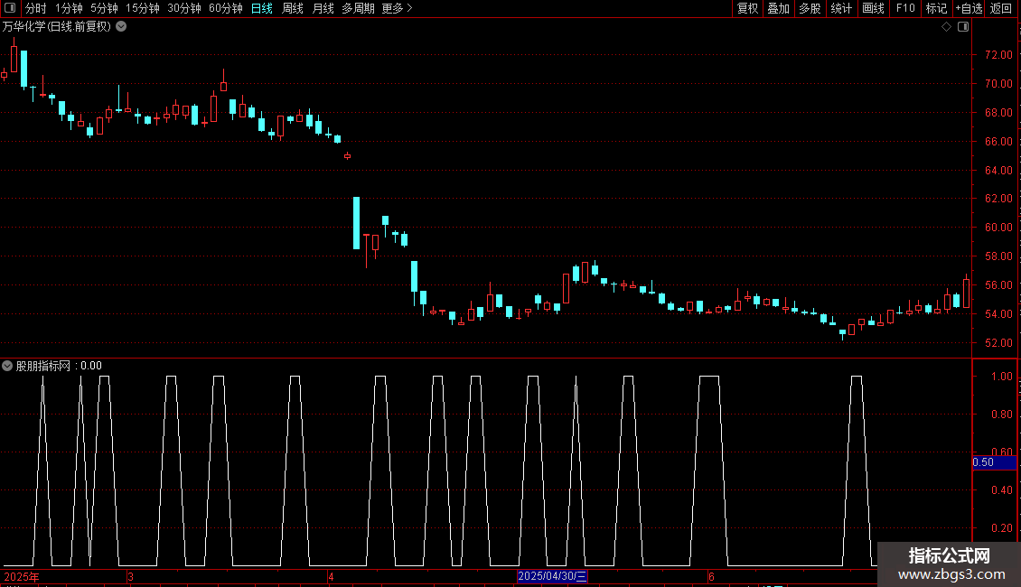Click the month 6 label on time axis
The width and height of the screenshot is (1021, 587).
tap(711, 576)
